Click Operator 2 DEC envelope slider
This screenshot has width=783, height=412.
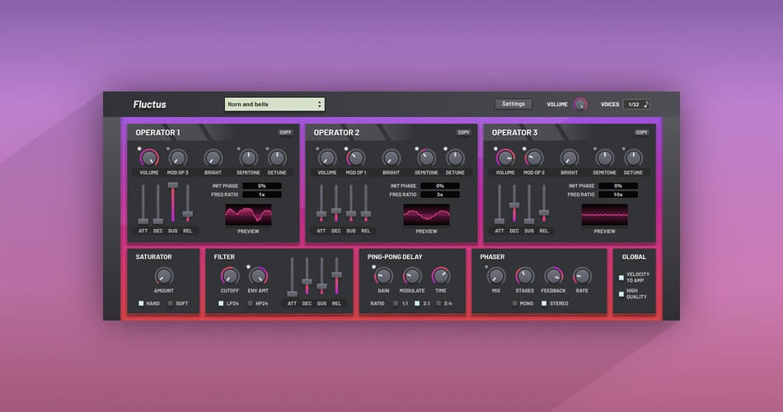[x=336, y=204]
